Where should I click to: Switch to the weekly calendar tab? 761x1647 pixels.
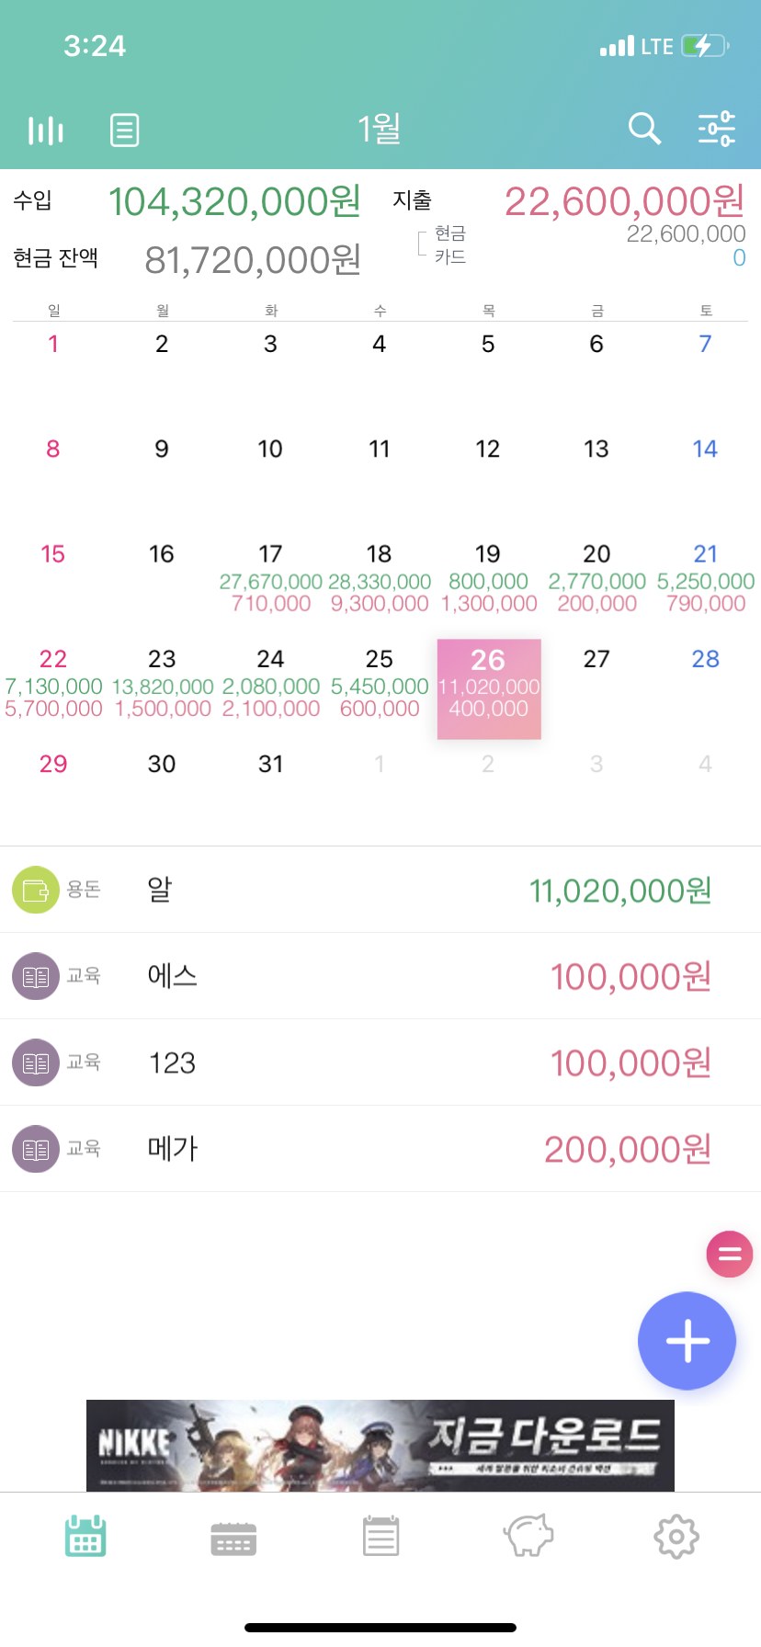point(233,1538)
